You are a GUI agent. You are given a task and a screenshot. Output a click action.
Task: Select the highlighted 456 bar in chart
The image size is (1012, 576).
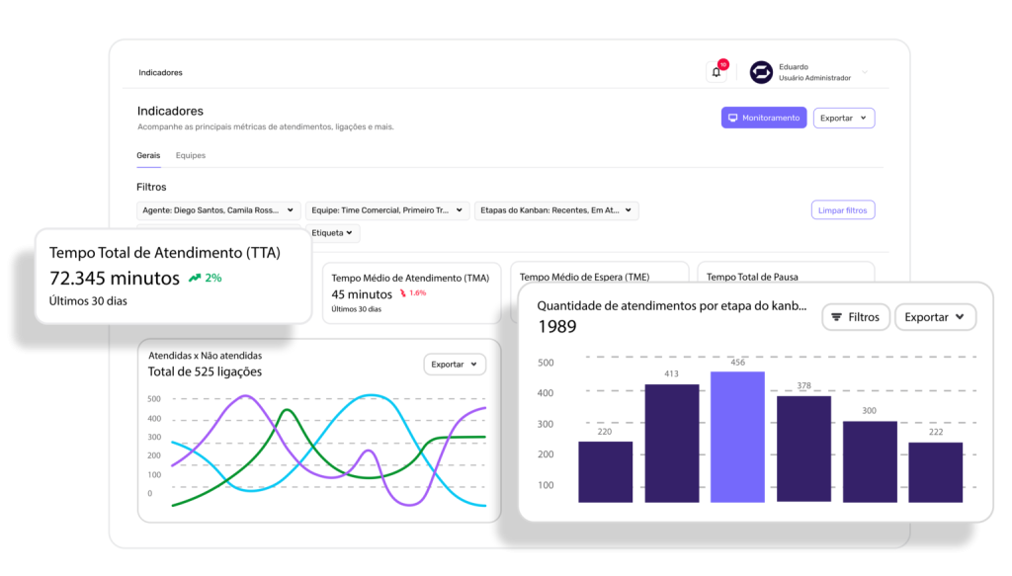click(x=737, y=436)
